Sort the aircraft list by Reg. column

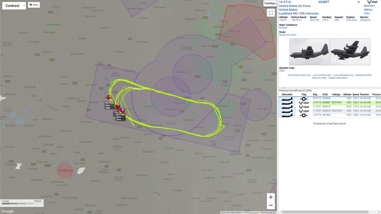315,94
